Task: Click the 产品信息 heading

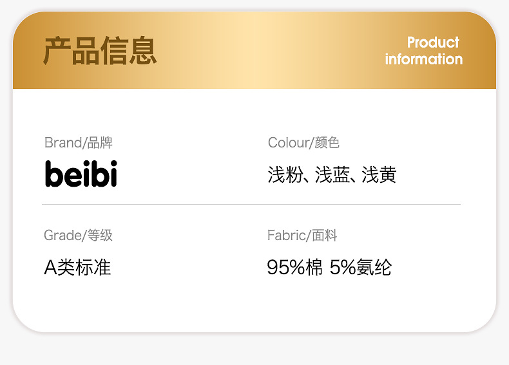Action: tap(100, 51)
